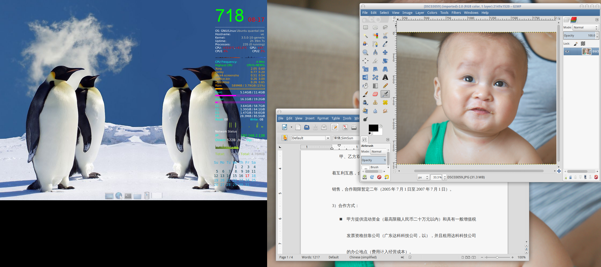This screenshot has height=267, width=601.
Task: Select the Paintbrush tool
Action: [x=365, y=94]
